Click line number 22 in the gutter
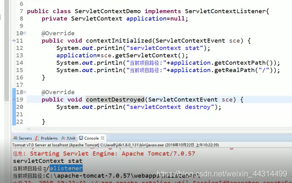Image resolution: width=292 pixels, height=183 pixels. [20, 122]
